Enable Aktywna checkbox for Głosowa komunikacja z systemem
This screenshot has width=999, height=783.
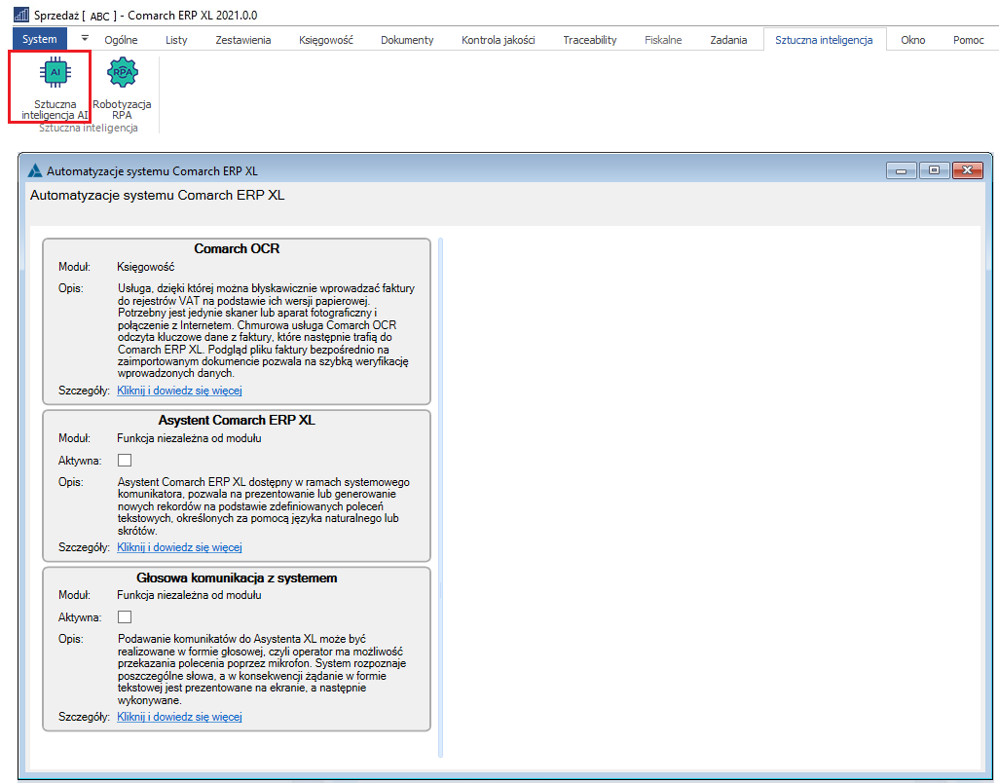pyautogui.click(x=125, y=616)
